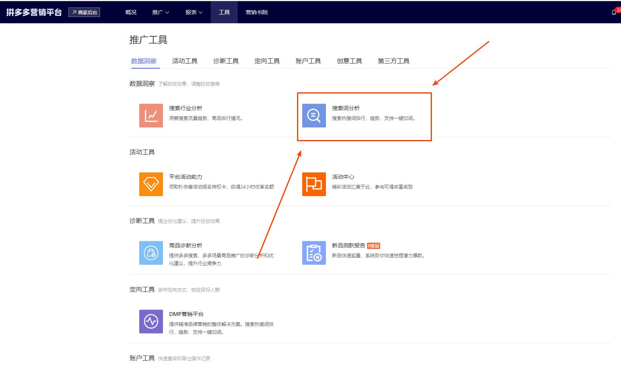This screenshot has width=621, height=376.
Task: Select the 工具 menu item
Action: (x=224, y=12)
